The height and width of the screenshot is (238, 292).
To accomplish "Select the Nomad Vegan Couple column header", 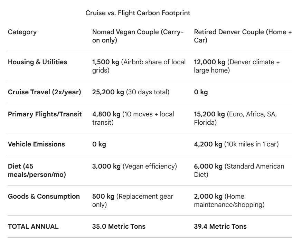I will point(138,36).
